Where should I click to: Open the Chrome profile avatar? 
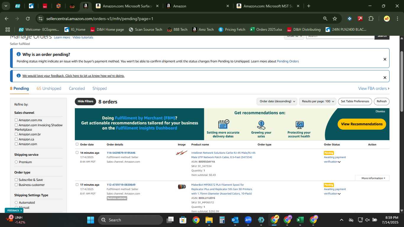pyautogui.click(x=387, y=19)
